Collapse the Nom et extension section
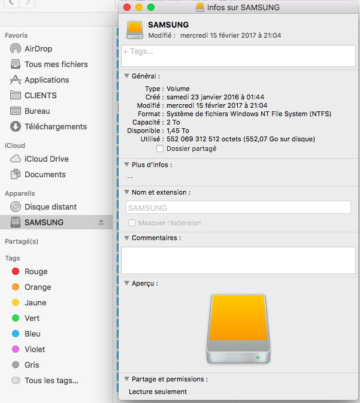 tap(126, 192)
